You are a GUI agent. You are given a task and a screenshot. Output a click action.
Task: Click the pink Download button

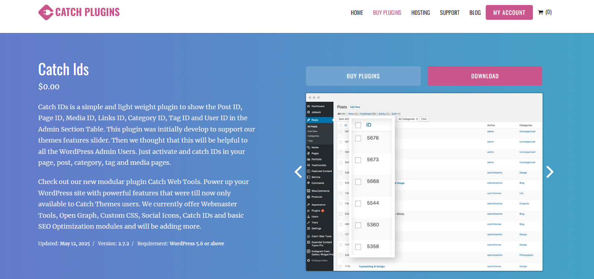(x=485, y=76)
